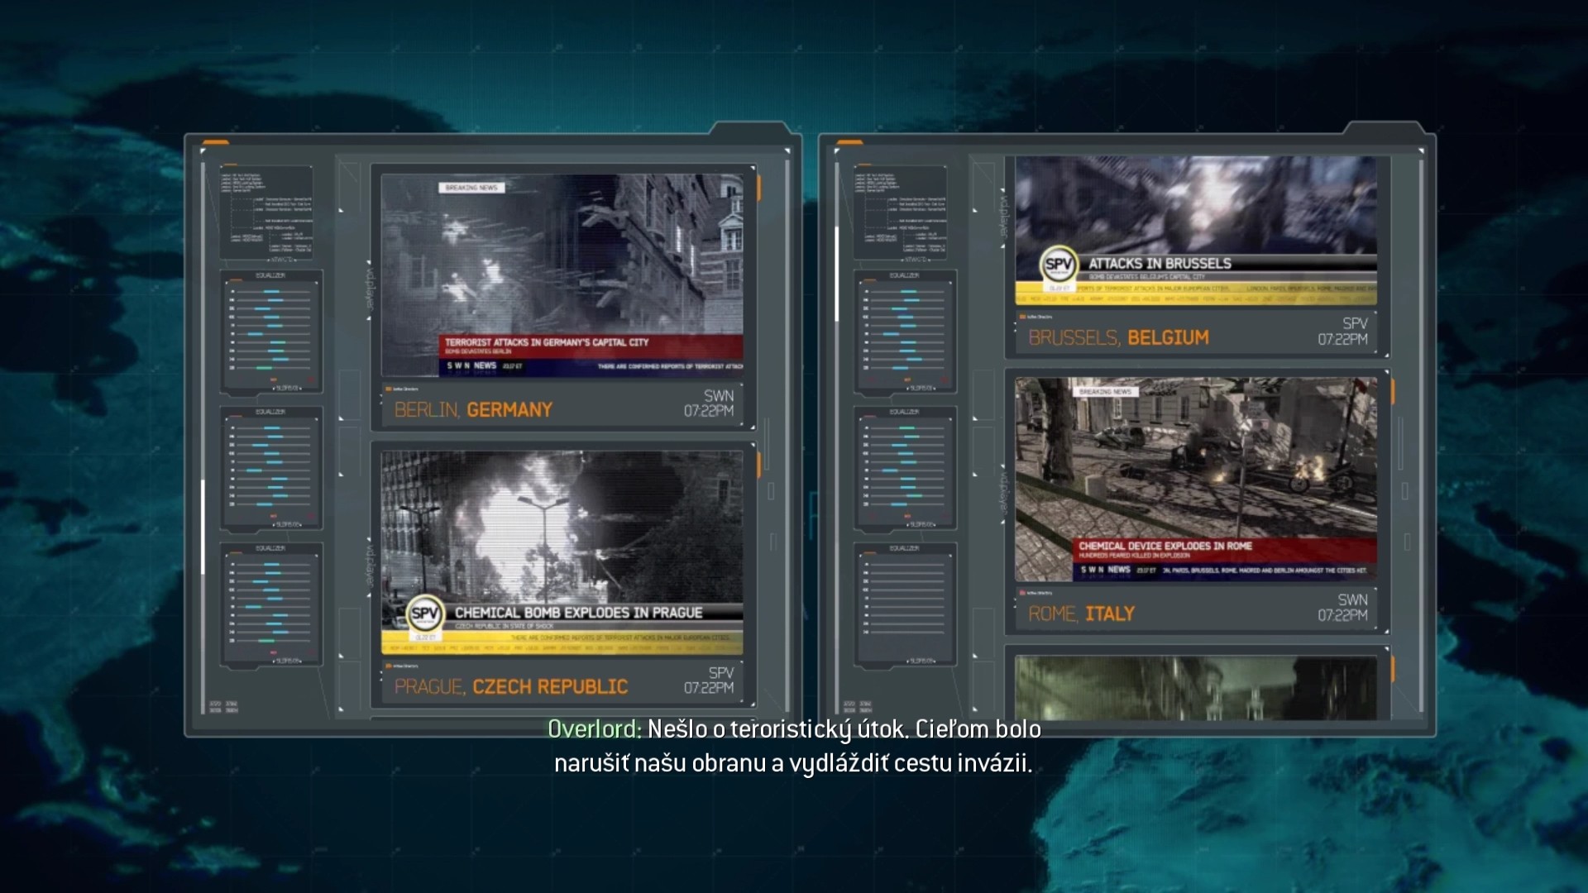Click the Breaking News tag on the Rome feed
The height and width of the screenshot is (893, 1588).
1105,391
